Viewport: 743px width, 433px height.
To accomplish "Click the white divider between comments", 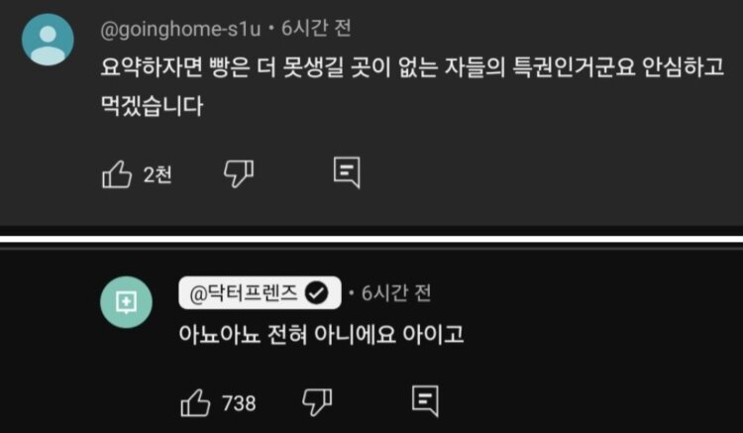I will point(371,239).
